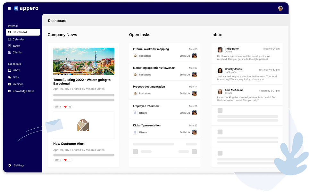
Task: Open the Invoices section
Action: pyautogui.click(x=18, y=84)
